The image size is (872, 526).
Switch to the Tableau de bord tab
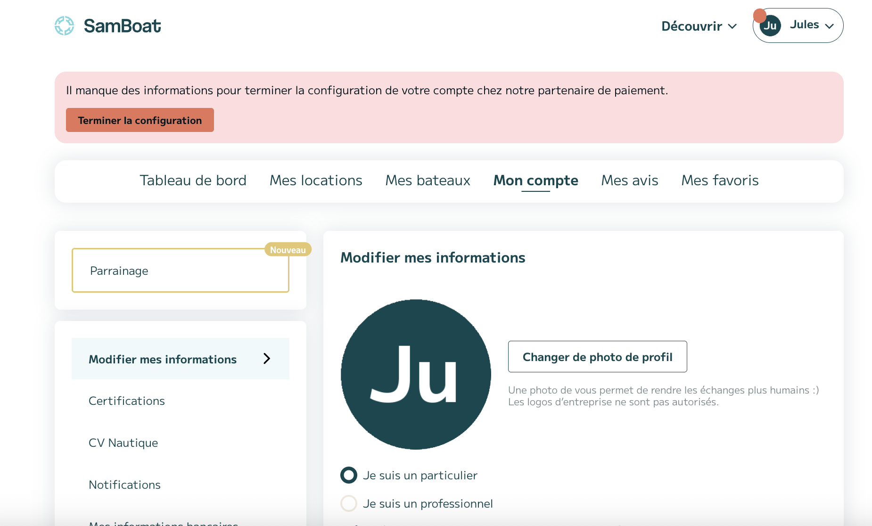193,181
